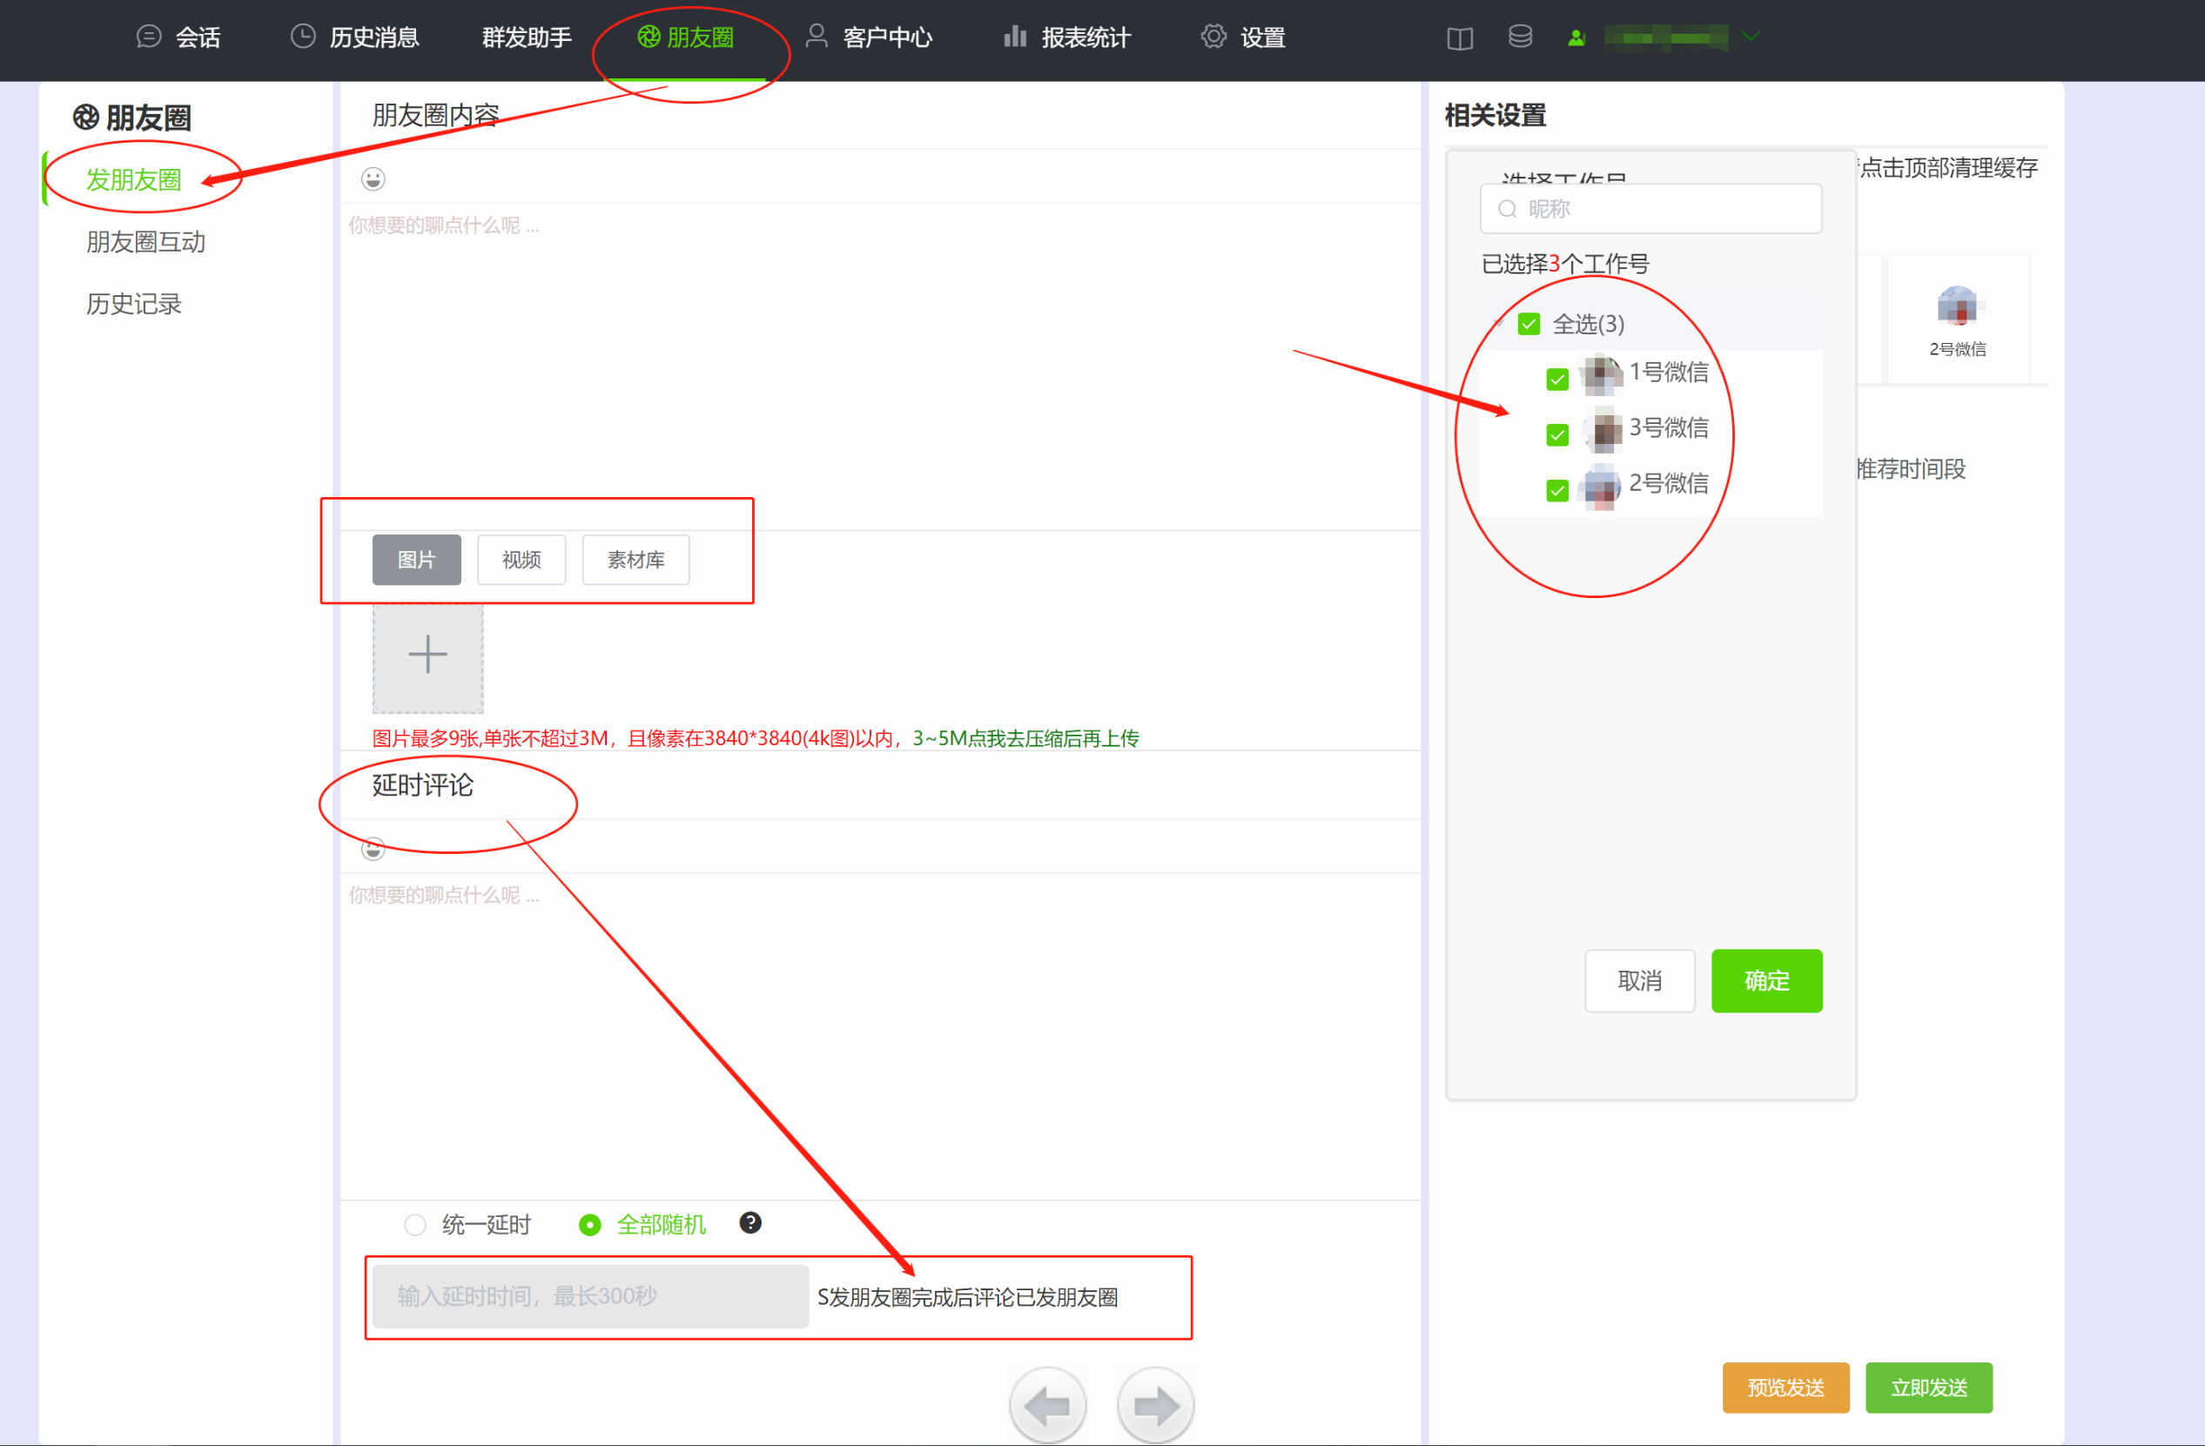Open the book-shaped icon in top bar
Image resolution: width=2205 pixels, height=1446 pixels.
click(1459, 38)
